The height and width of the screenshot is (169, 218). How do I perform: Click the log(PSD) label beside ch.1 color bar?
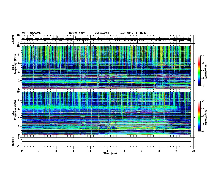[x=206, y=72]
